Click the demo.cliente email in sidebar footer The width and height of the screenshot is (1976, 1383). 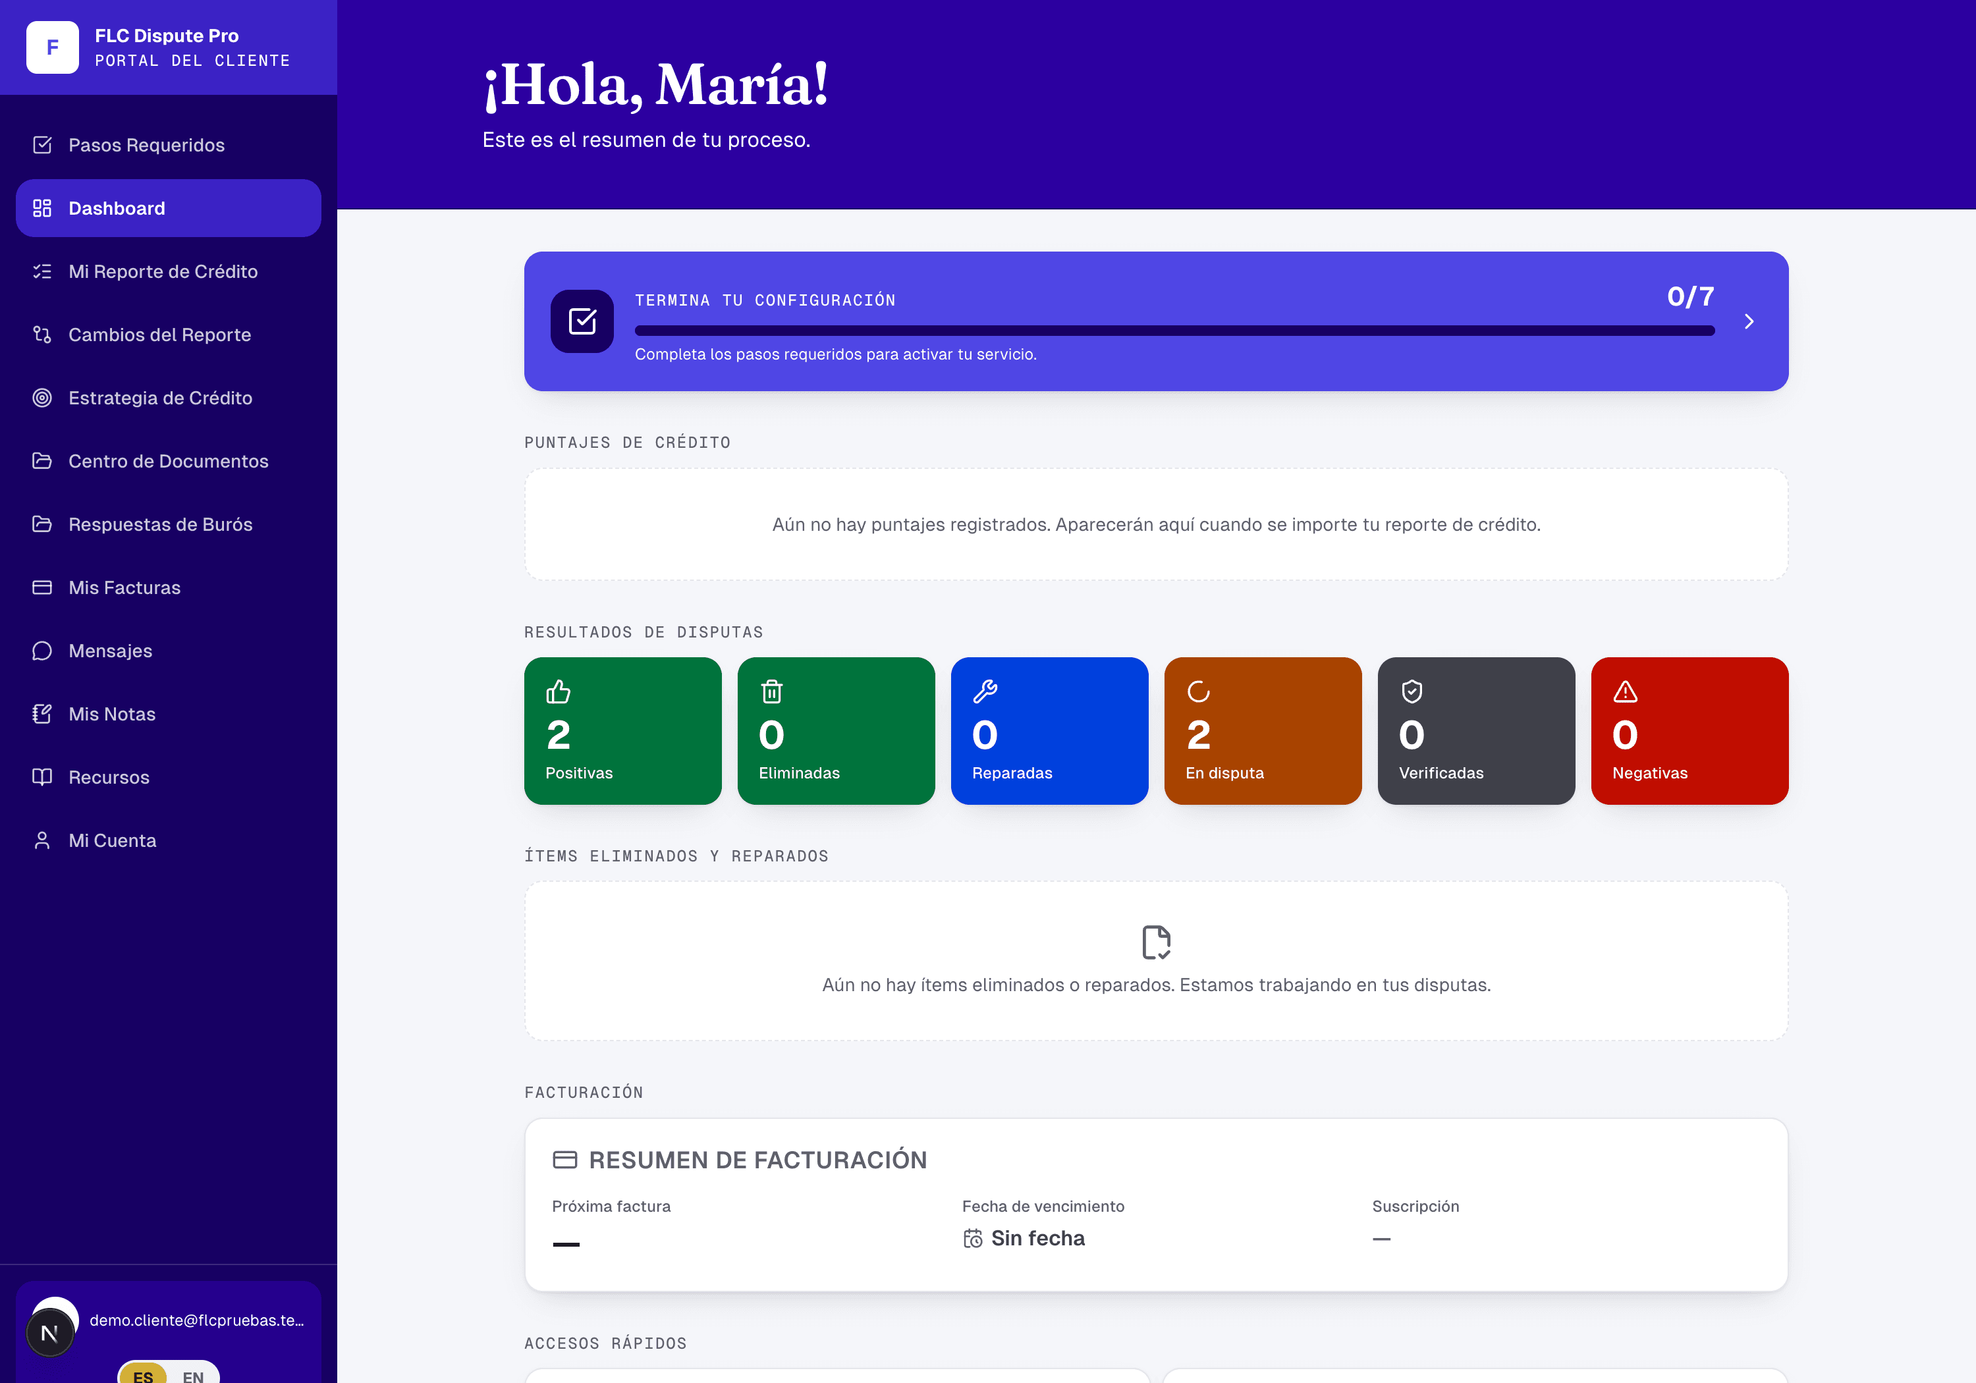click(197, 1320)
